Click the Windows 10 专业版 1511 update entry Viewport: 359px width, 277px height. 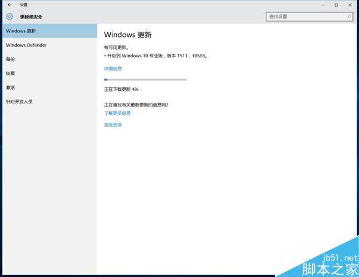click(x=156, y=56)
